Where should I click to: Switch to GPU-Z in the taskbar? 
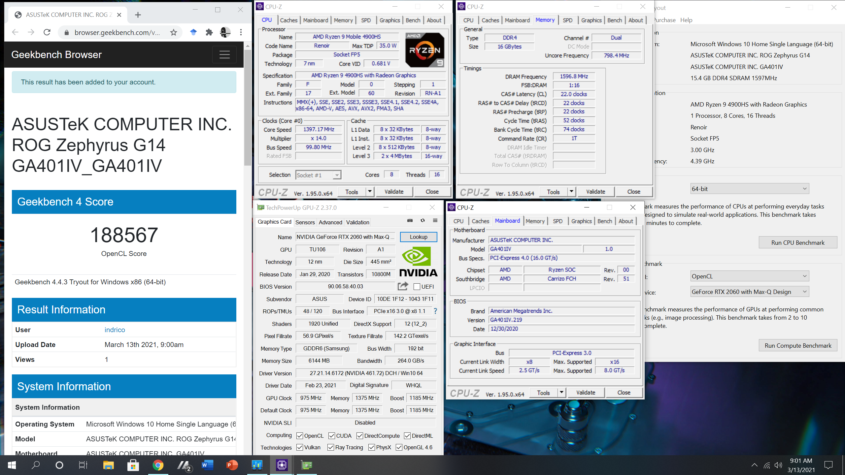(307, 465)
